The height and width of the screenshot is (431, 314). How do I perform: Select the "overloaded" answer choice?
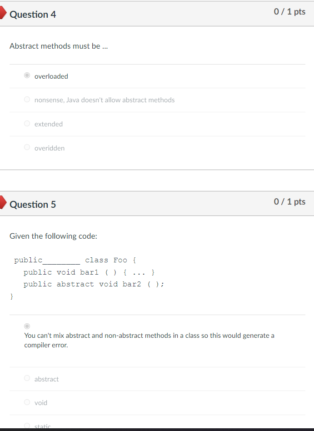27,75
